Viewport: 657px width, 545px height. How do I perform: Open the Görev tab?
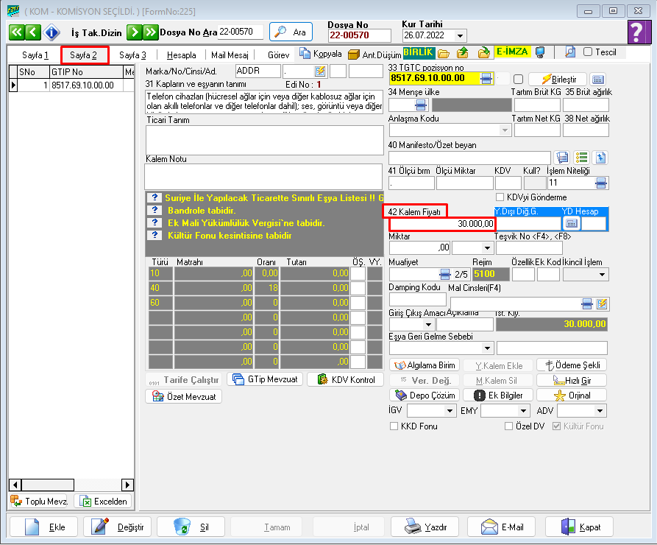tap(278, 55)
